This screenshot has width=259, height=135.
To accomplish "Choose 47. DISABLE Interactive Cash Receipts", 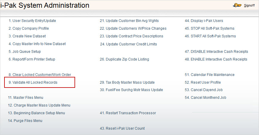I will coord(216,52).
